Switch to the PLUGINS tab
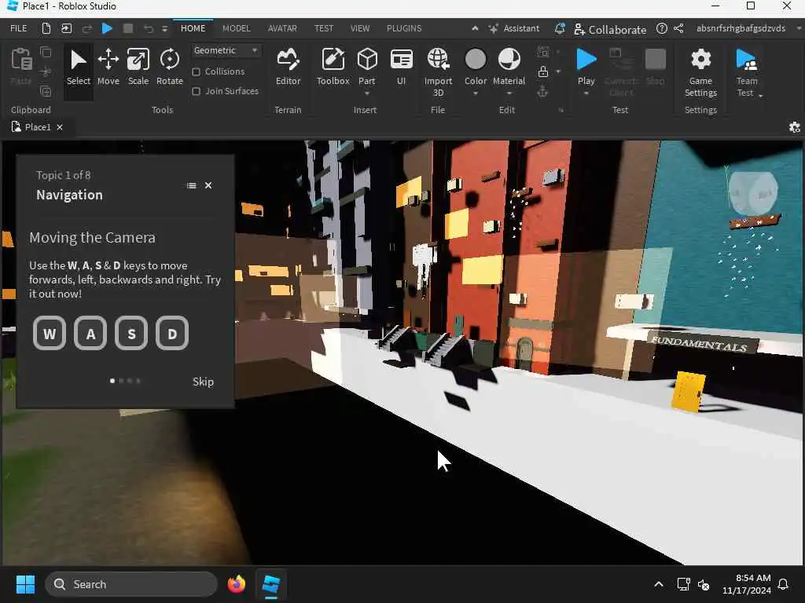The height and width of the screenshot is (603, 805). tap(404, 28)
